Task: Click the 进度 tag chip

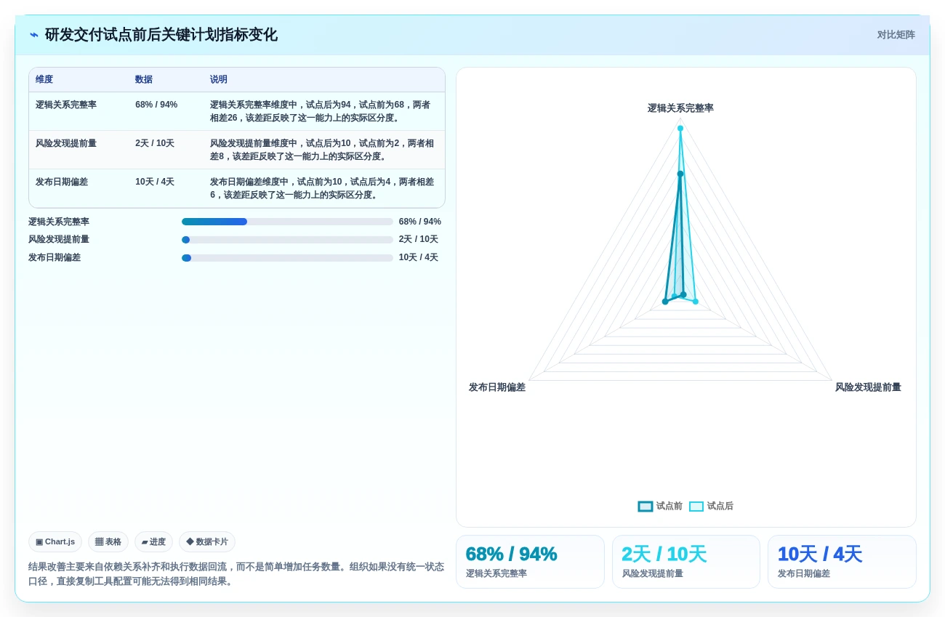Action: click(x=153, y=542)
